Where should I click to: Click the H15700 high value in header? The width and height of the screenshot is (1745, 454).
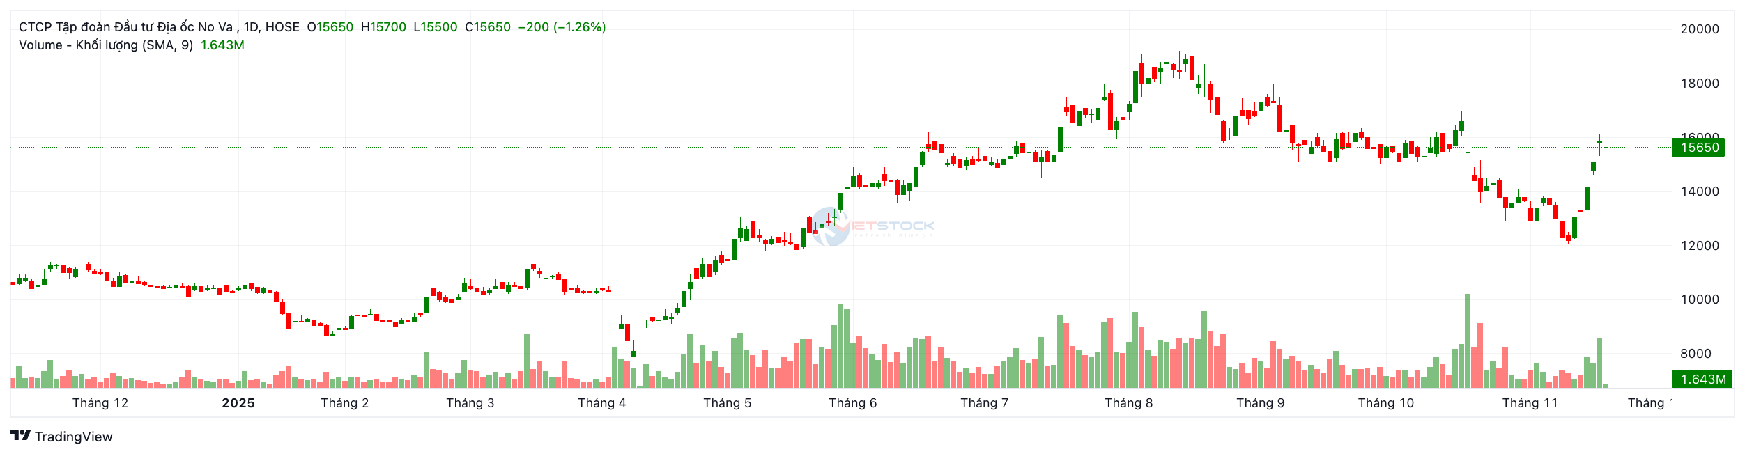click(383, 27)
